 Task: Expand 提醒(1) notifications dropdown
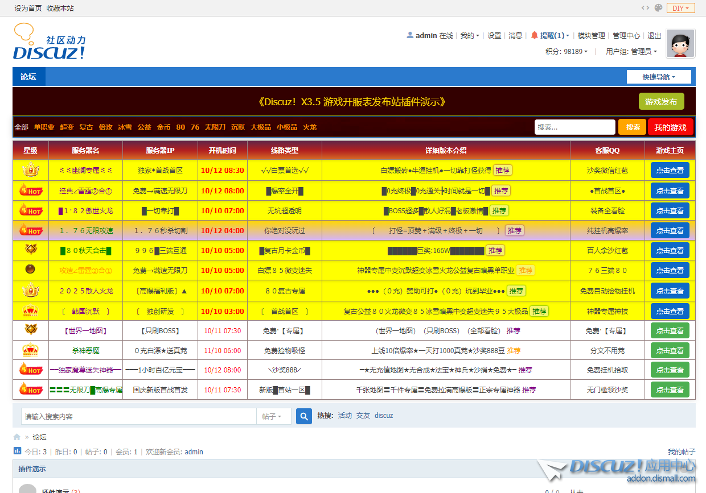coord(554,35)
